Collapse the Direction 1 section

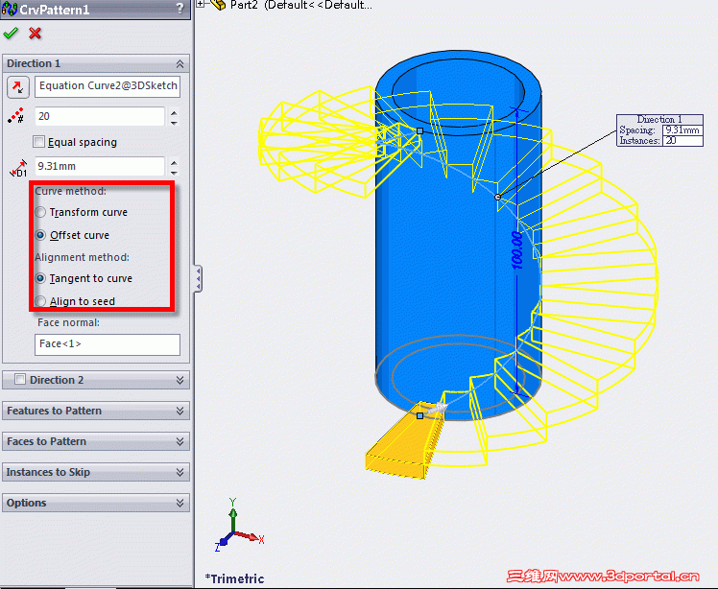pos(179,64)
